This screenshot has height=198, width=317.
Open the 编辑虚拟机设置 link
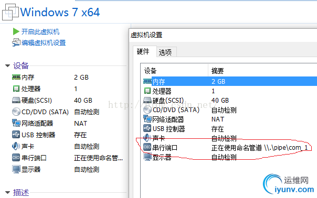tap(44, 43)
